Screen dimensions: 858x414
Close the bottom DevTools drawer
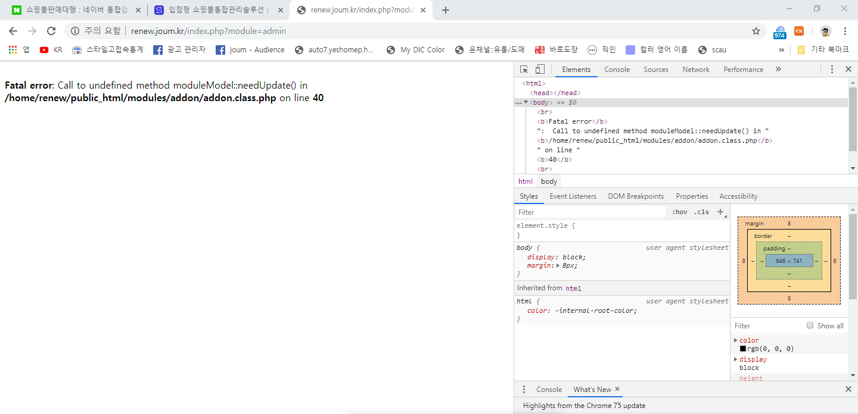pos(848,389)
